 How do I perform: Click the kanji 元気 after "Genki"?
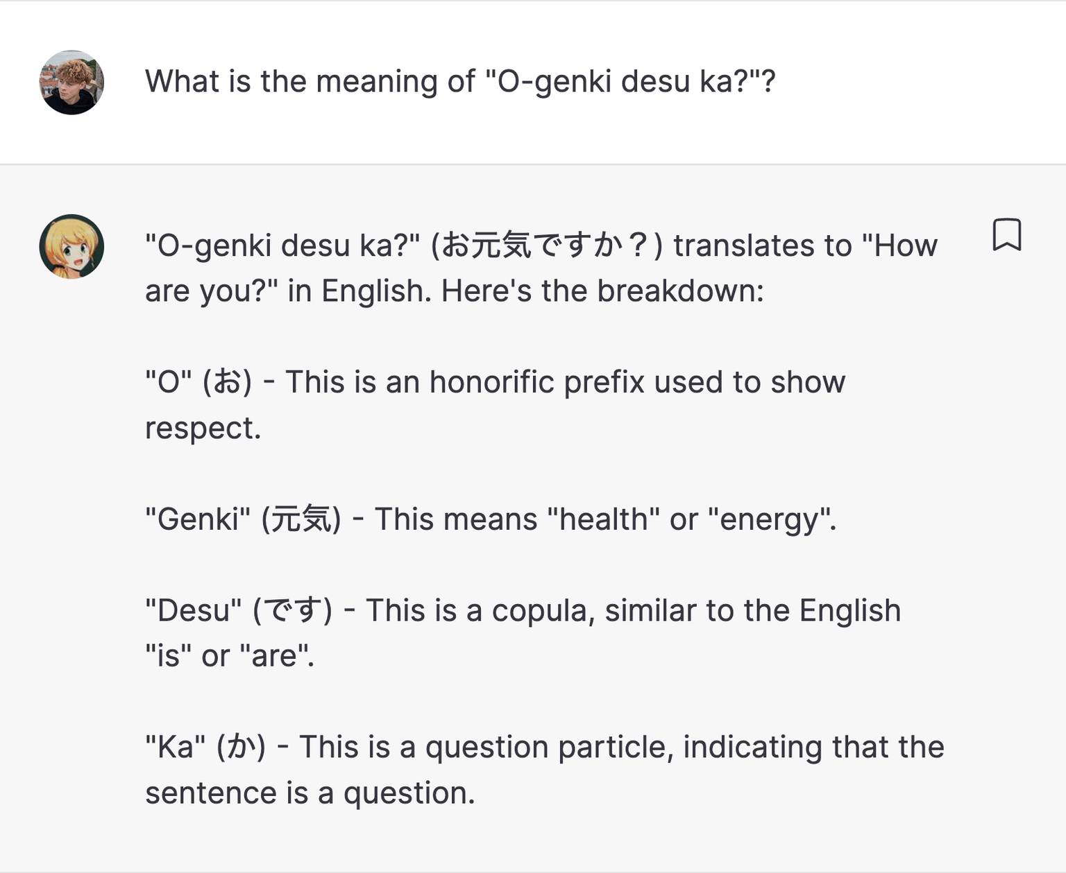[301, 519]
